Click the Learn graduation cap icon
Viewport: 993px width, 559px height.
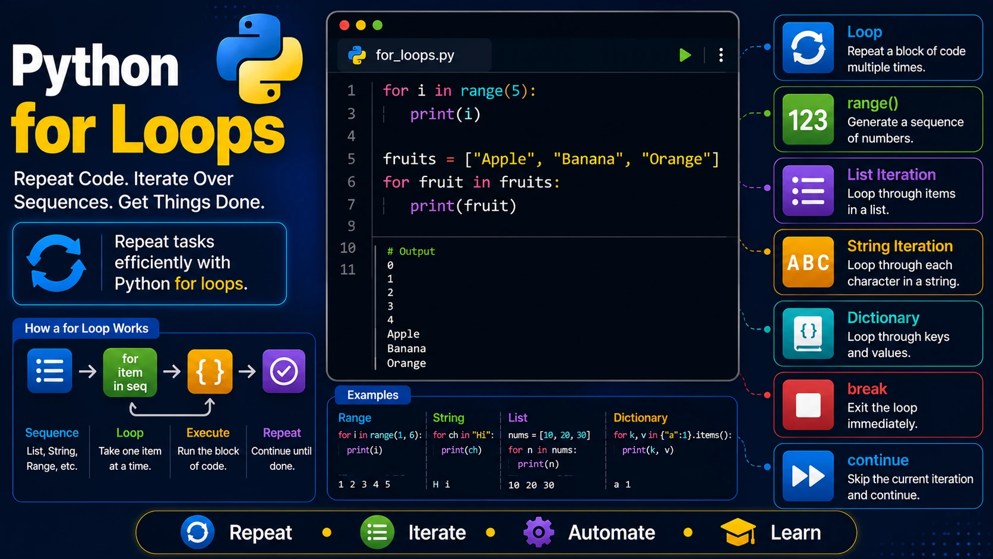738,532
